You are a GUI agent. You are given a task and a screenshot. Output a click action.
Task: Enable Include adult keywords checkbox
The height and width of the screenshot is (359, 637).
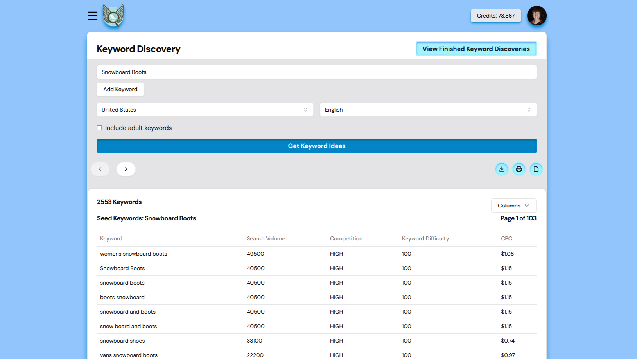pos(100,128)
